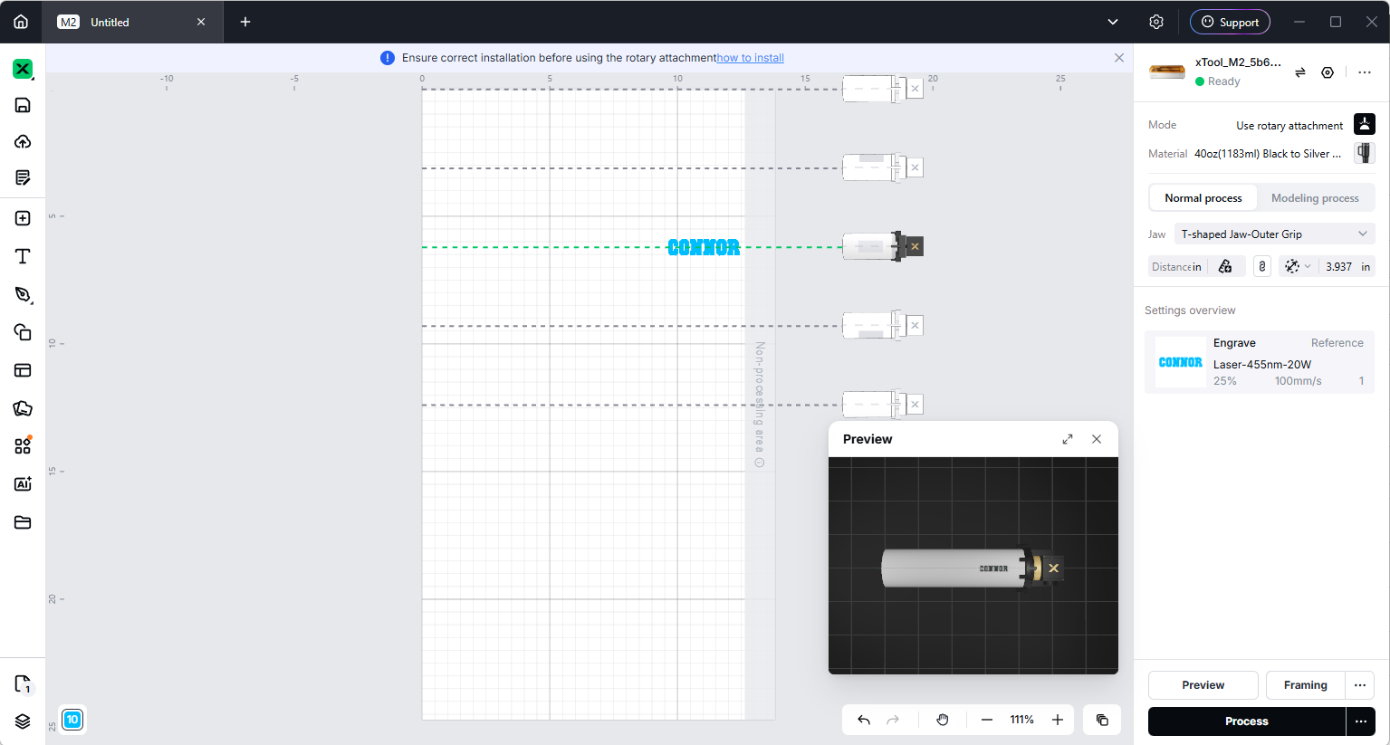Close the Untitled tab

[201, 22]
